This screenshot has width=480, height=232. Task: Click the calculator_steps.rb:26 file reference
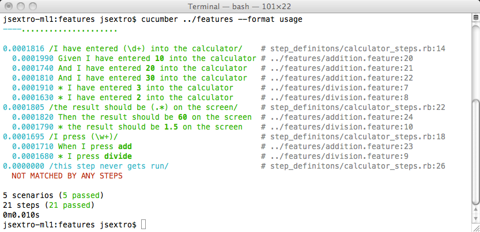357,166
